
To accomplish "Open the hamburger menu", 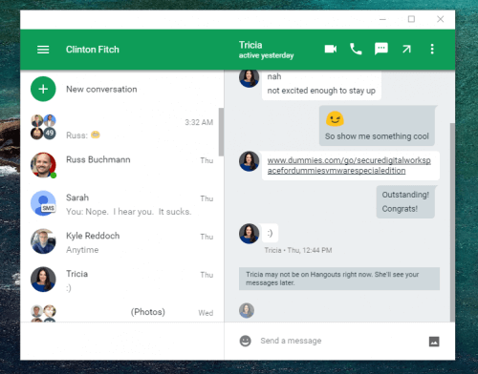I will coord(43,50).
